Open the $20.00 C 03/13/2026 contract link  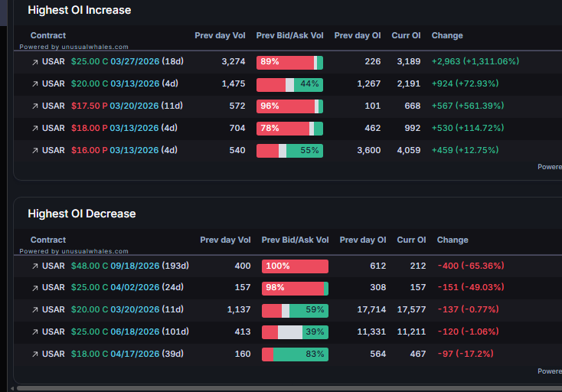(124, 83)
